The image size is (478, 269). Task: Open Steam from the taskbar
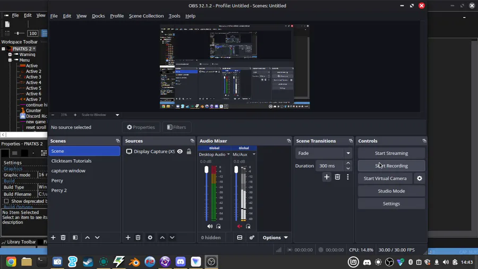88,262
